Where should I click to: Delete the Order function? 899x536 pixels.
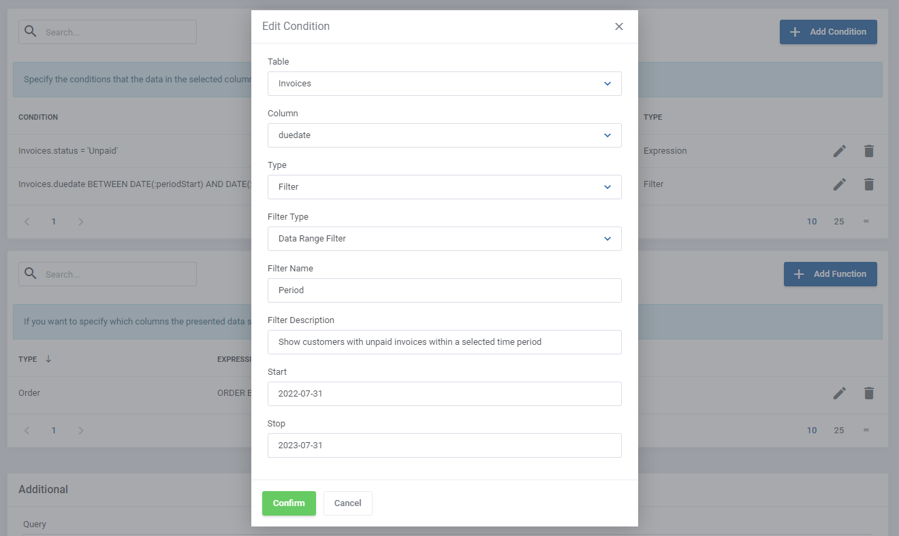point(869,393)
